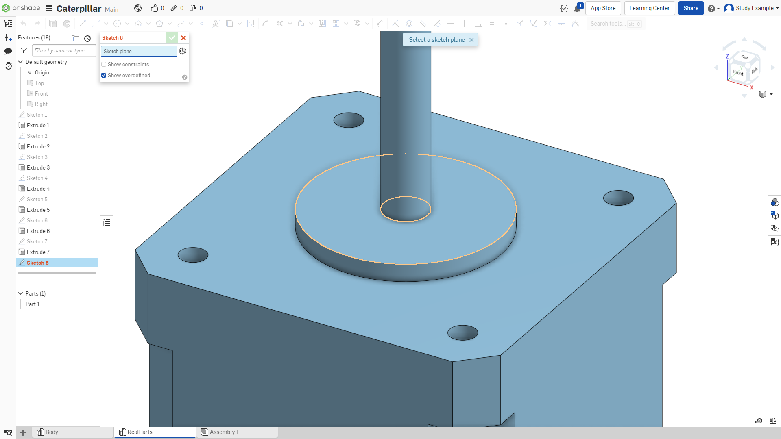This screenshot has width=781, height=439.
Task: Select the Trim scissors tool
Action: (279, 24)
